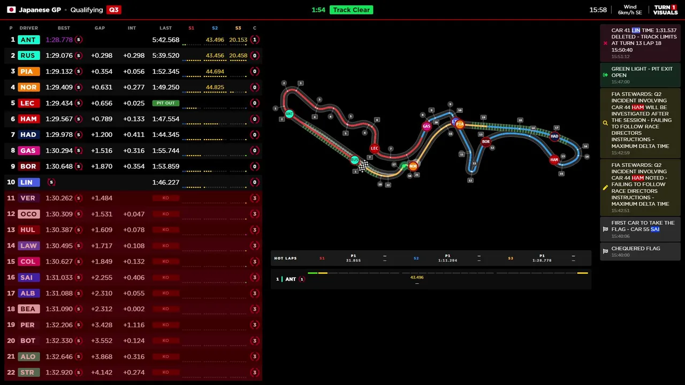Screen dimensions: 685x385
Task: Open the Turn 1 Visuals logo
Action: tap(665, 10)
